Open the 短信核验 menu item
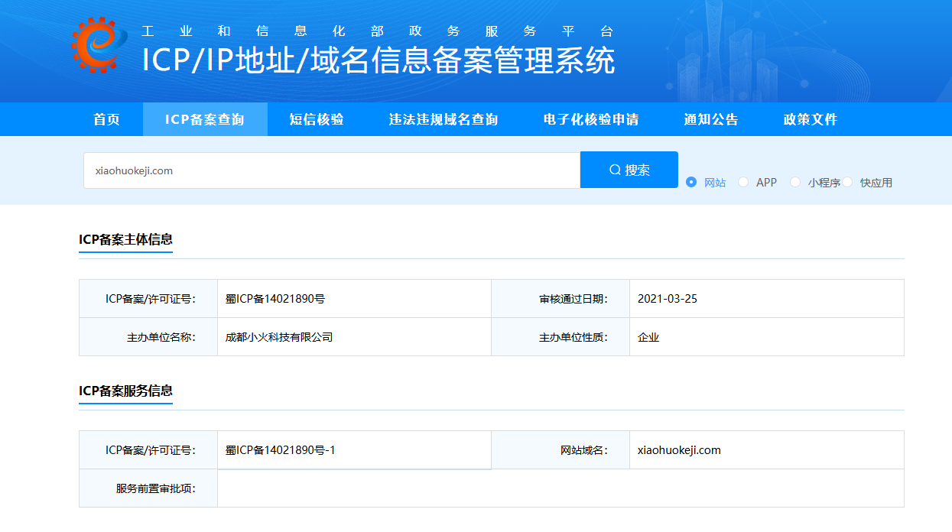 (x=316, y=118)
